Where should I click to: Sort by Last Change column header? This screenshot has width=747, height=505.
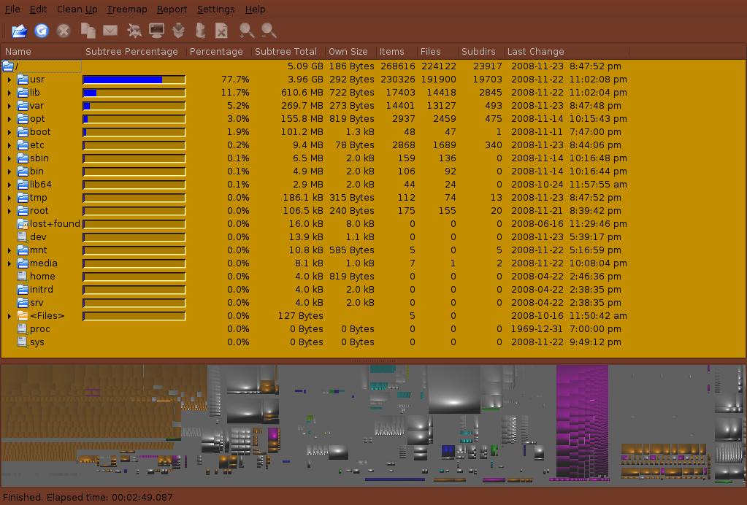pos(535,52)
